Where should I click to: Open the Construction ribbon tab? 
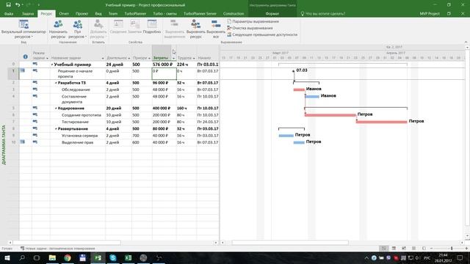(x=234, y=14)
